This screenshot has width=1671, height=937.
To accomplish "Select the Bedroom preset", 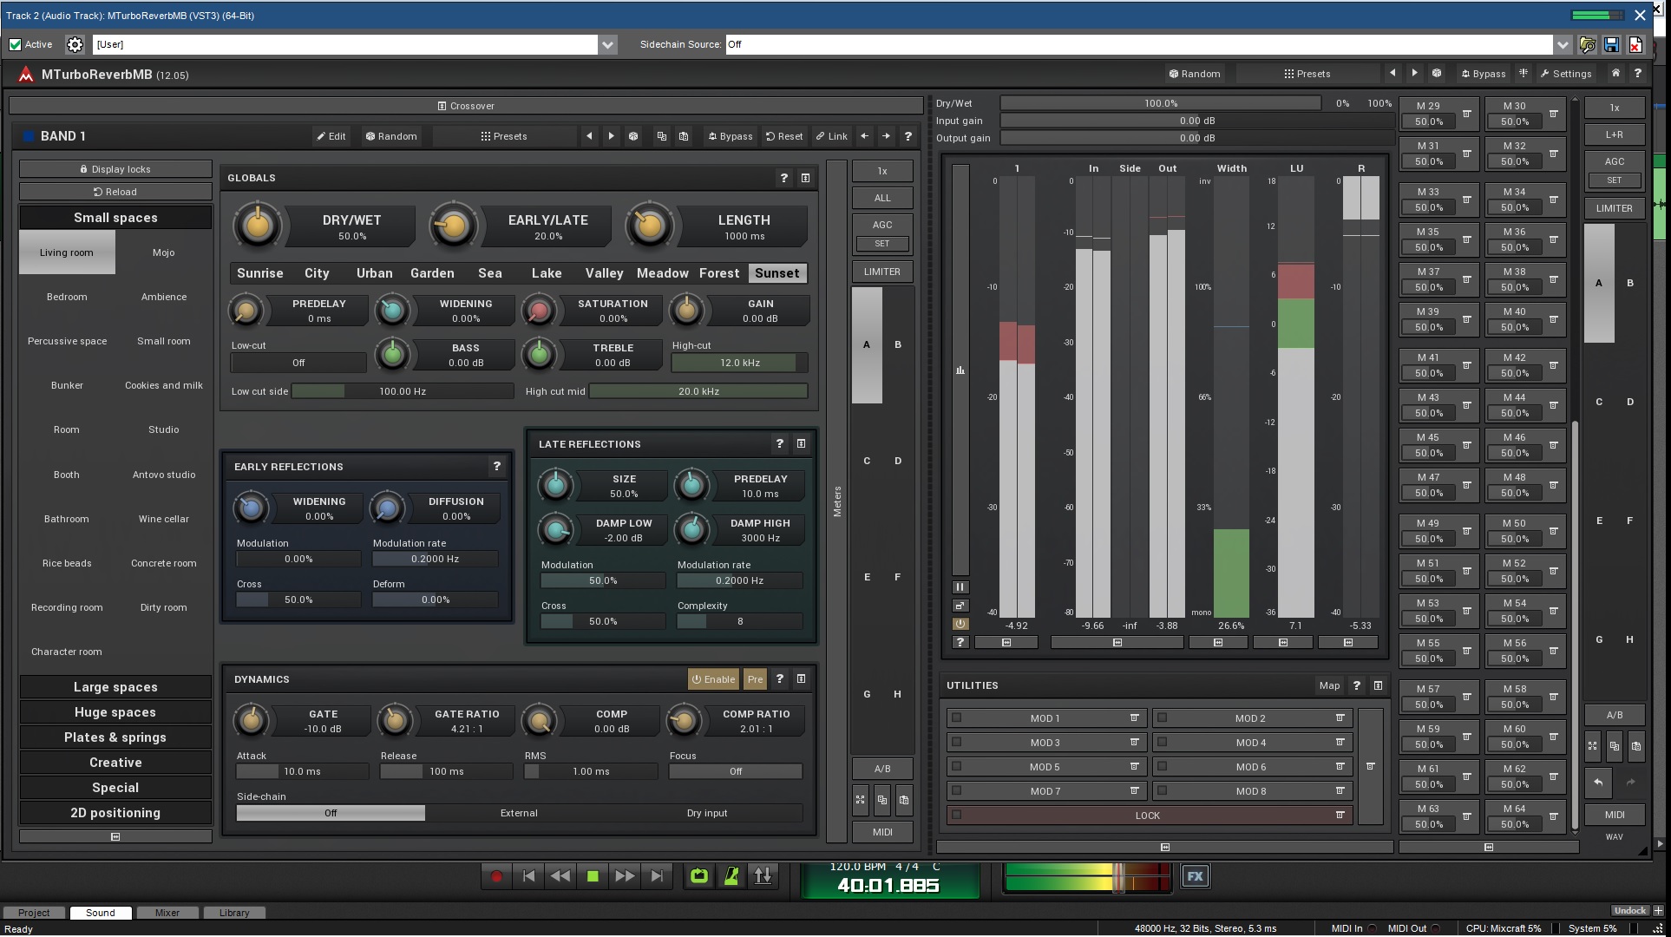I will click(67, 297).
